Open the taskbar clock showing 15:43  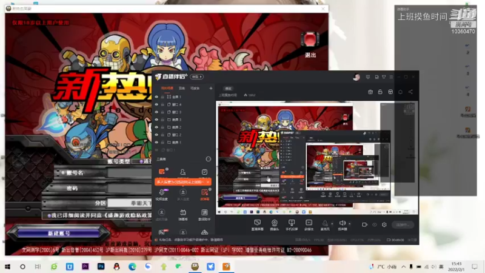(457, 266)
